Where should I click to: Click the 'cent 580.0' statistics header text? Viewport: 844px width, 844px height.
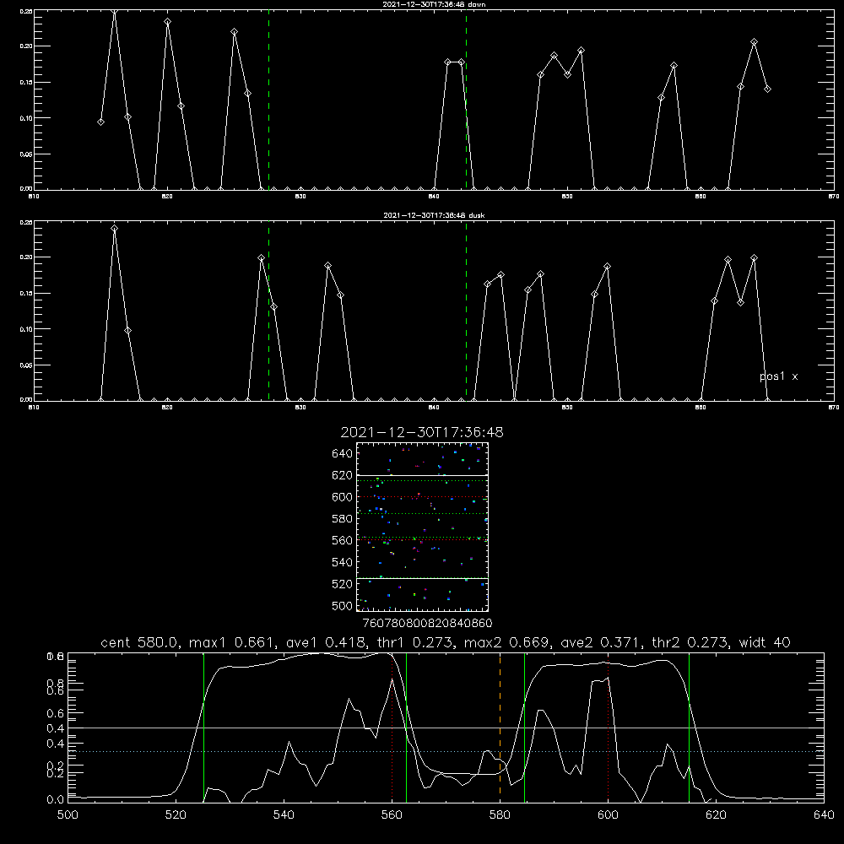139,642
